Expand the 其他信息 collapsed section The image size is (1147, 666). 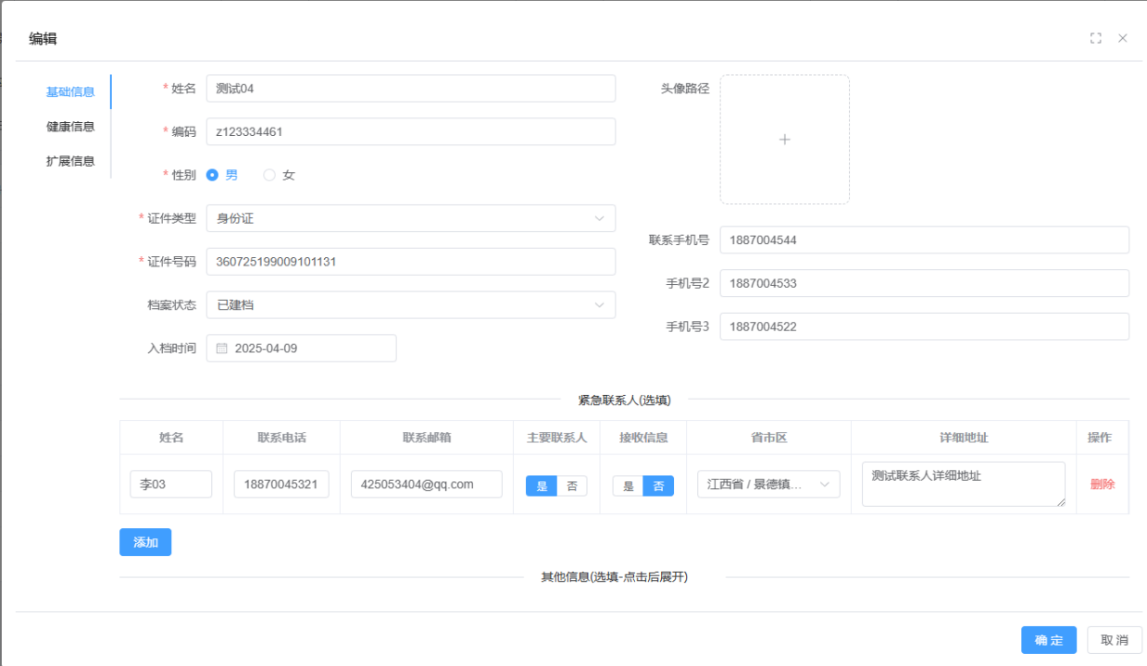coord(615,577)
